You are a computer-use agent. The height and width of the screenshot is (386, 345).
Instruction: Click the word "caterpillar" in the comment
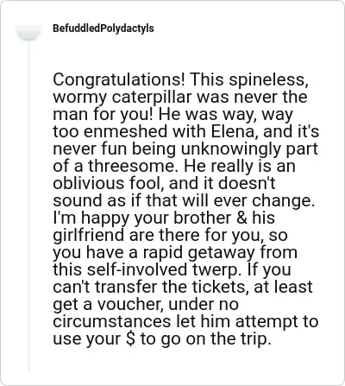click(152, 98)
